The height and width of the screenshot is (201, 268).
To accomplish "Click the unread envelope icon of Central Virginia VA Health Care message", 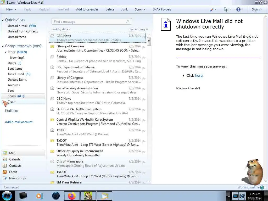I will coord(52,120).
